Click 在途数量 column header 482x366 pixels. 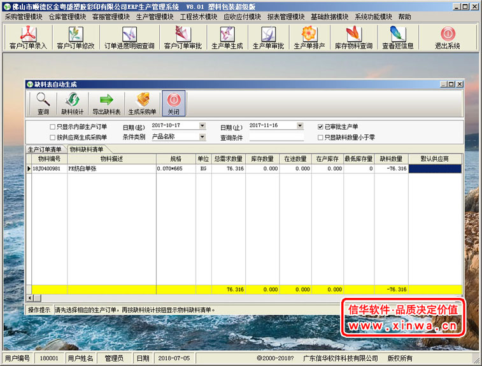point(295,159)
